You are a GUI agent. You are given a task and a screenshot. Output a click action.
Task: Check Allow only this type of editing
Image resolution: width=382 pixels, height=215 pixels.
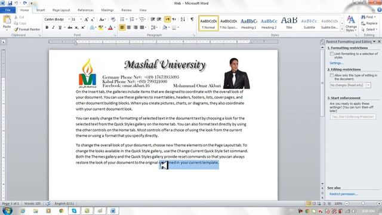tap(332, 75)
